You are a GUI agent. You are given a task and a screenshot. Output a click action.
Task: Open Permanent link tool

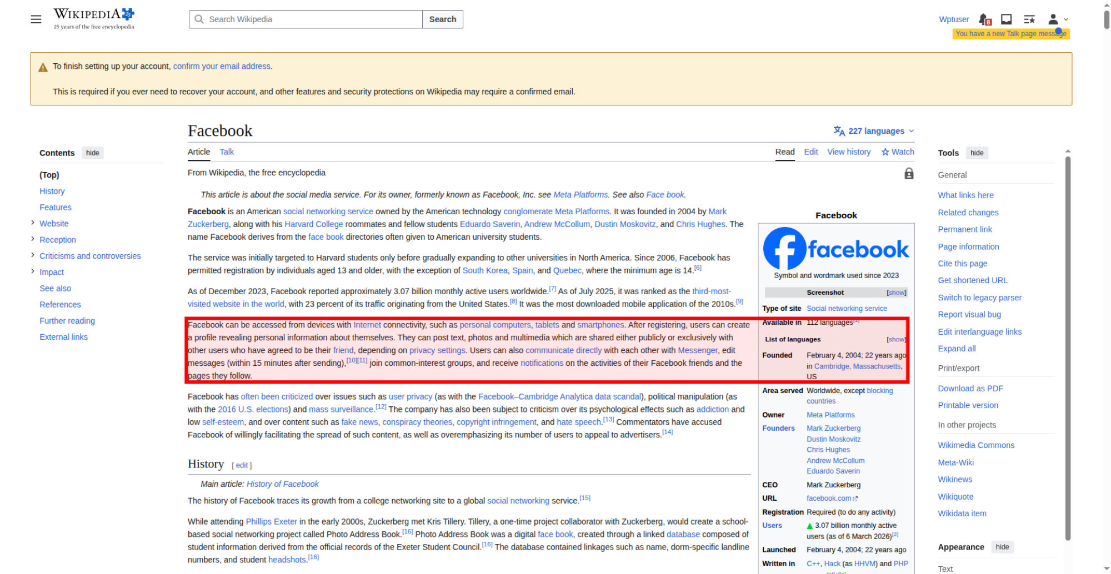tap(965, 229)
